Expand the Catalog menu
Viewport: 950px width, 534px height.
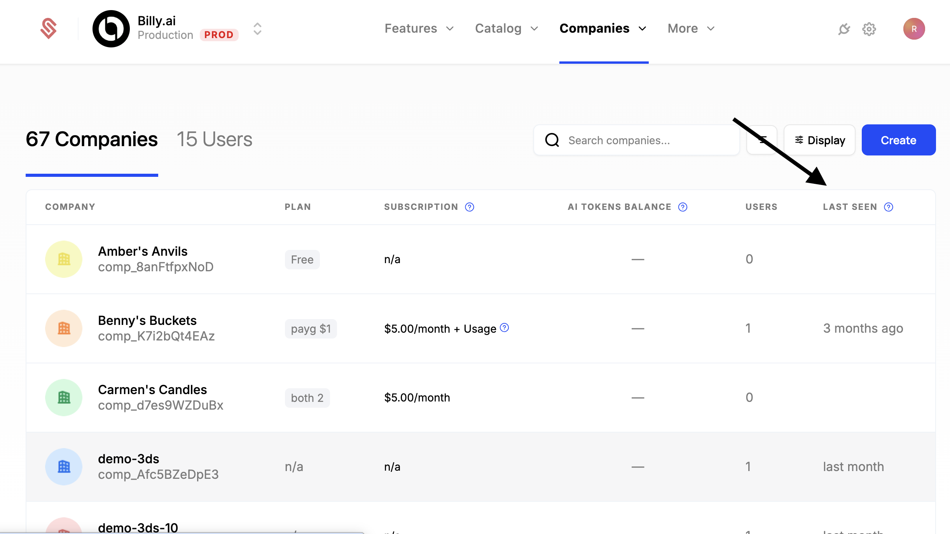(506, 28)
